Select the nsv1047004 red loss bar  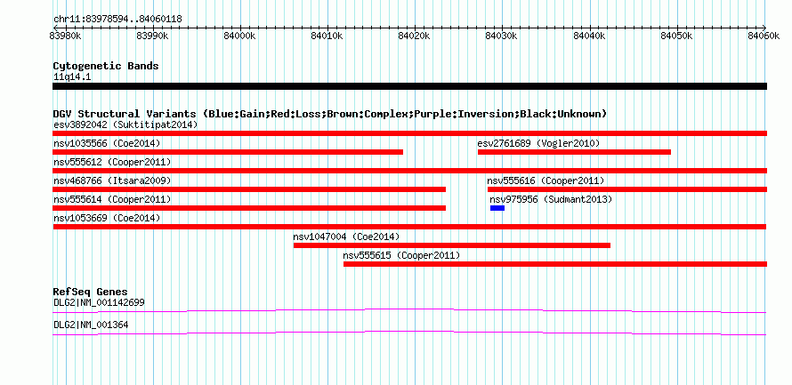click(x=452, y=245)
